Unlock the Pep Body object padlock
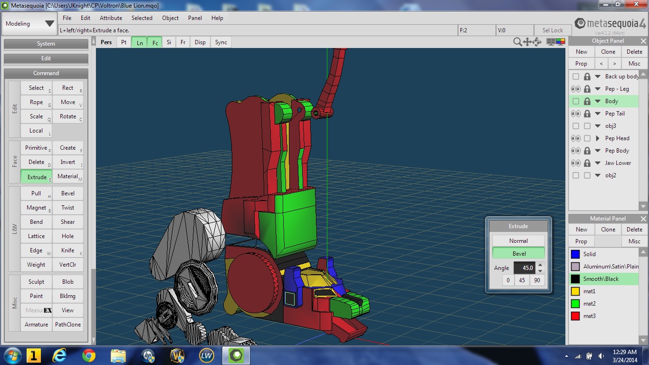Screen dimensions: 649x365 (x=587, y=151)
